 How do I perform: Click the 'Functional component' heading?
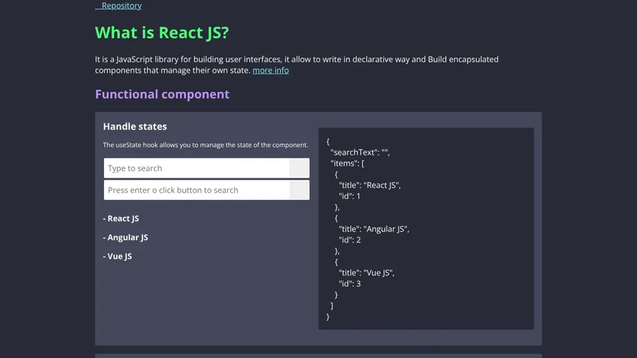tap(162, 94)
